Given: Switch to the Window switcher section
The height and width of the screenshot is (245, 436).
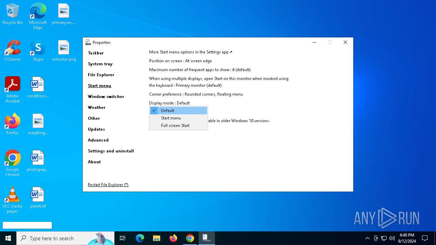Looking at the screenshot, I should tap(106, 97).
